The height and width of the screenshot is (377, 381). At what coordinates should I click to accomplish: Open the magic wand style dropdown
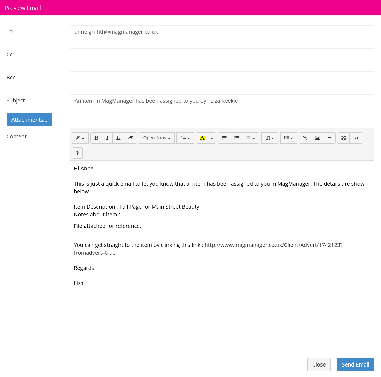pyautogui.click(x=80, y=138)
